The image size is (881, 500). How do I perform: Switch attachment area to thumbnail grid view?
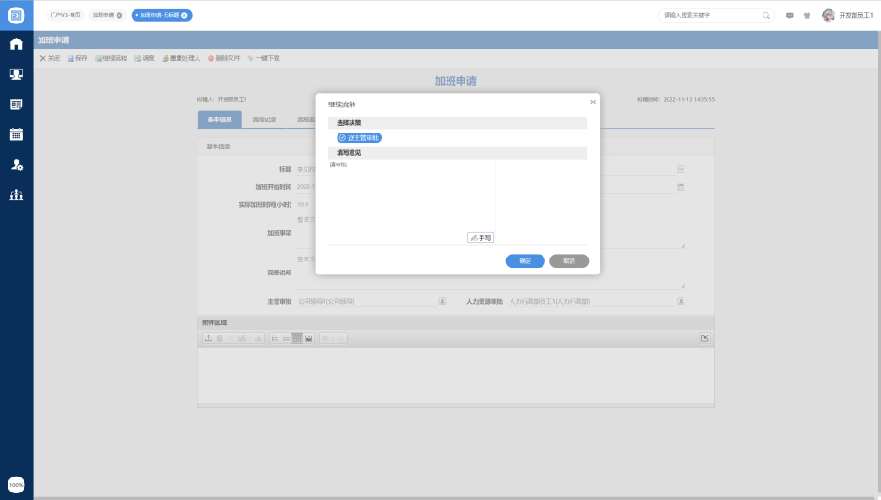click(297, 337)
